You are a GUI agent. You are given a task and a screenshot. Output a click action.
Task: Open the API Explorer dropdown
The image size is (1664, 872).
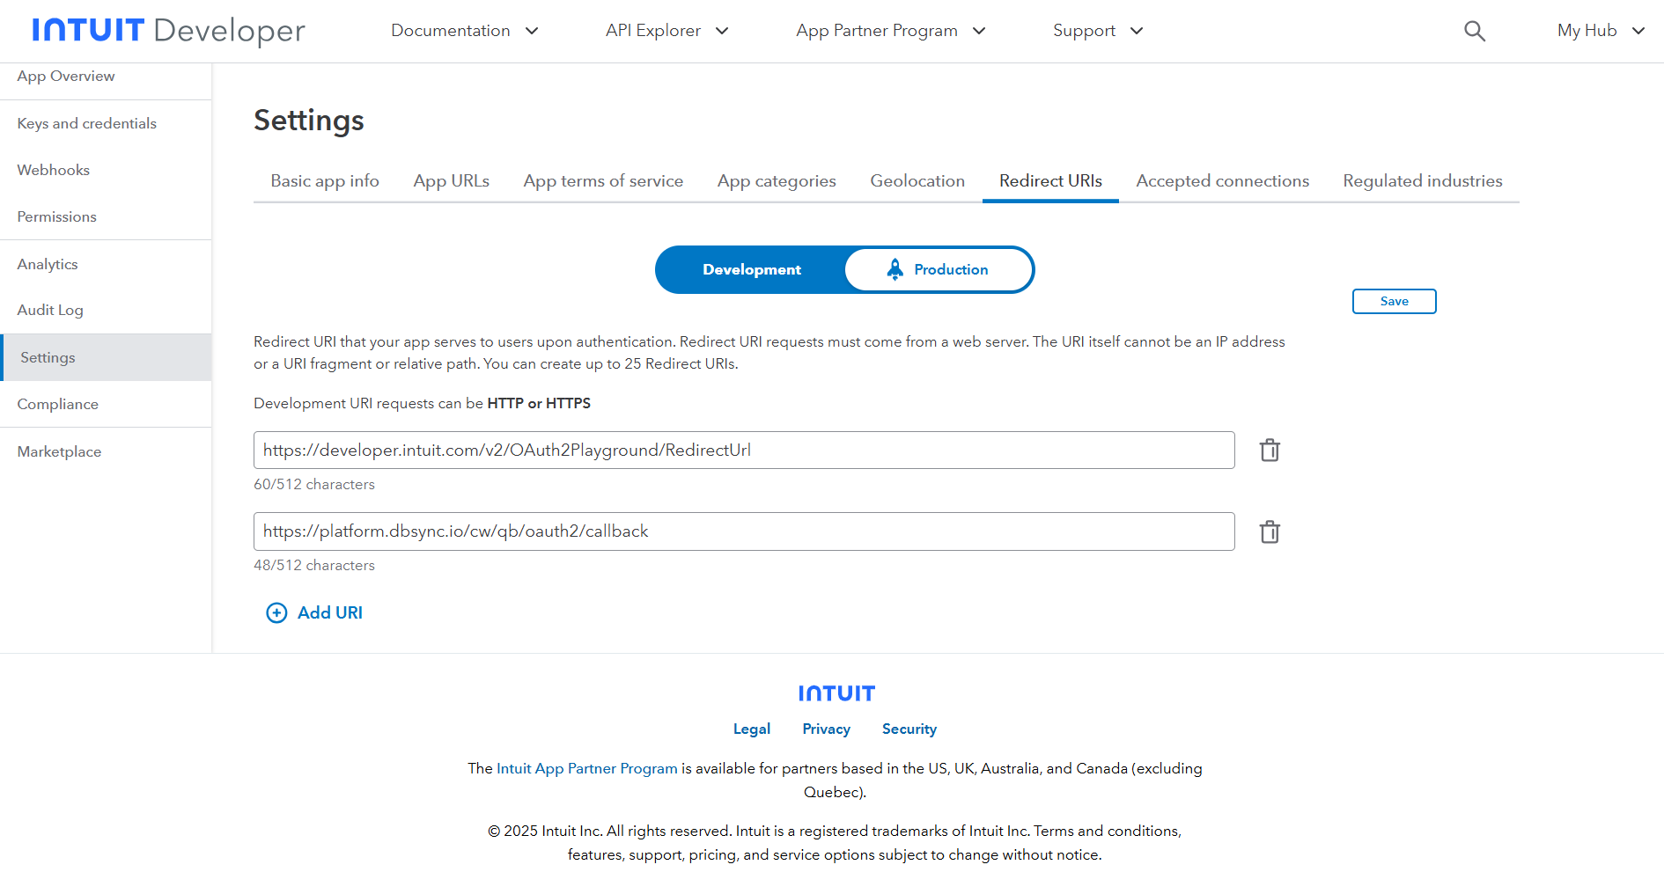666,31
